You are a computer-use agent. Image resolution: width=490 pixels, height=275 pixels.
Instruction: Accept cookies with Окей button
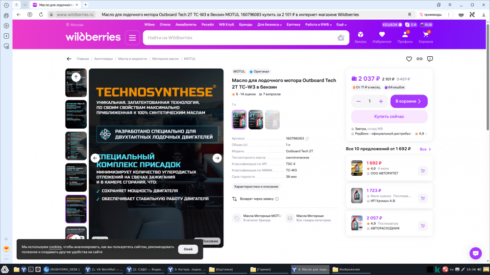pyautogui.click(x=188, y=249)
